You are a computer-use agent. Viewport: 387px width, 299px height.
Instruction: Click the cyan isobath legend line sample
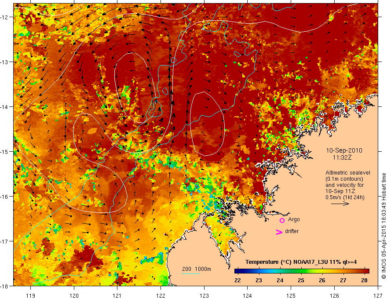tap(191, 273)
